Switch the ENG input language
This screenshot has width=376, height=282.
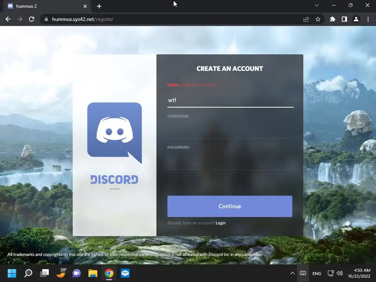317,273
